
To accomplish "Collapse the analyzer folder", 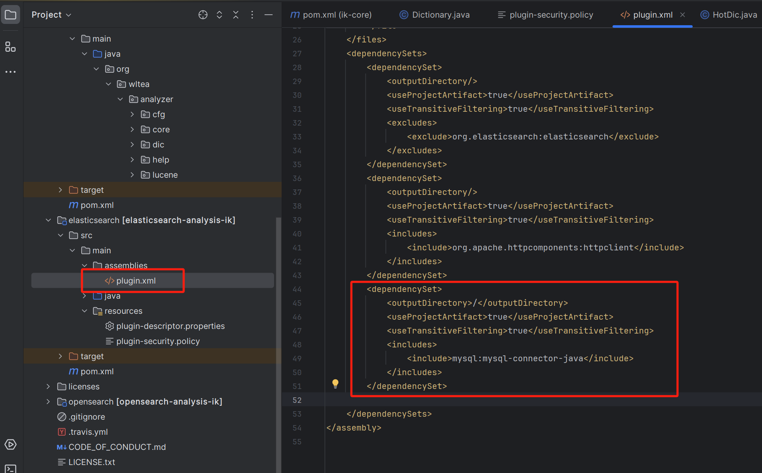I will (120, 99).
